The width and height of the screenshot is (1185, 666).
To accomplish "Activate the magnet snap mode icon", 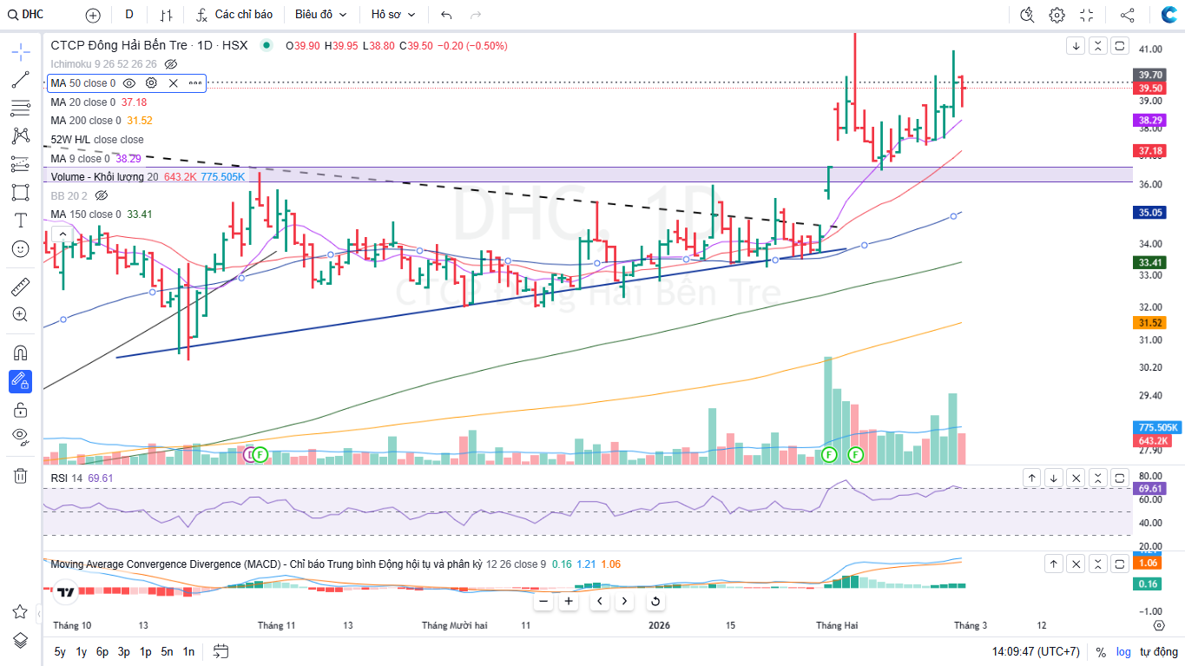I will tap(21, 353).
